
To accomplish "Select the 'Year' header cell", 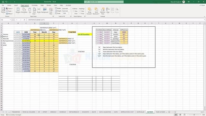I will pyautogui.click(x=35, y=32).
